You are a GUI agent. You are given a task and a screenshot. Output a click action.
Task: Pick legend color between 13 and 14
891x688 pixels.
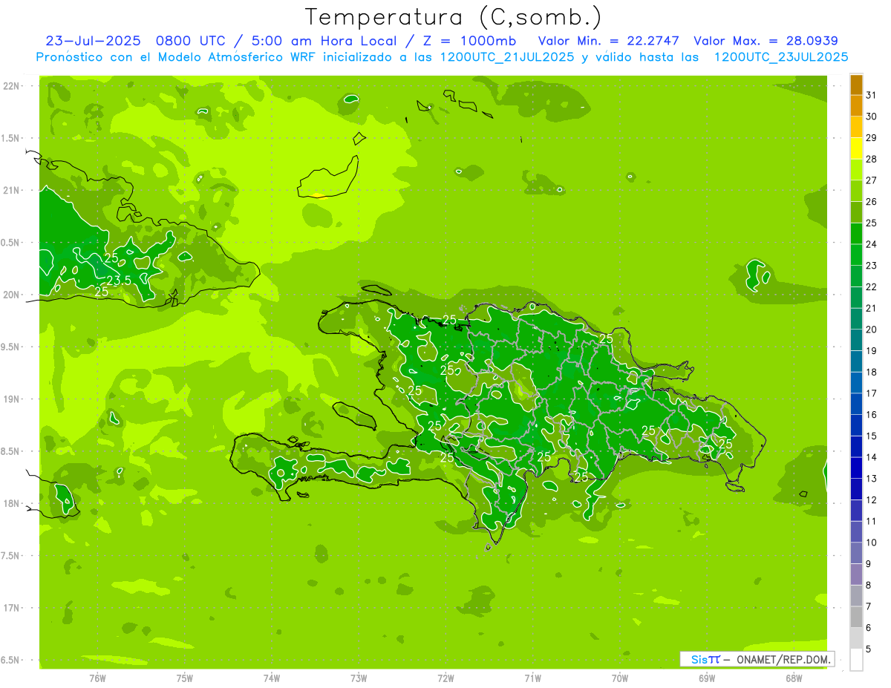point(856,468)
